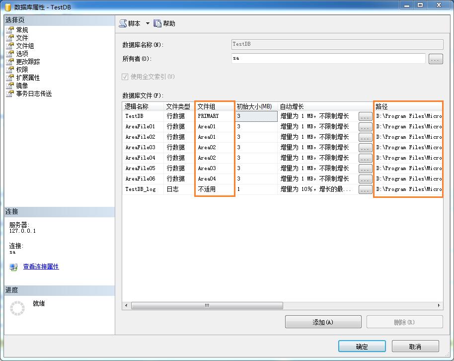Click the 选项 page icon
The image size is (454, 361).
click(10, 54)
